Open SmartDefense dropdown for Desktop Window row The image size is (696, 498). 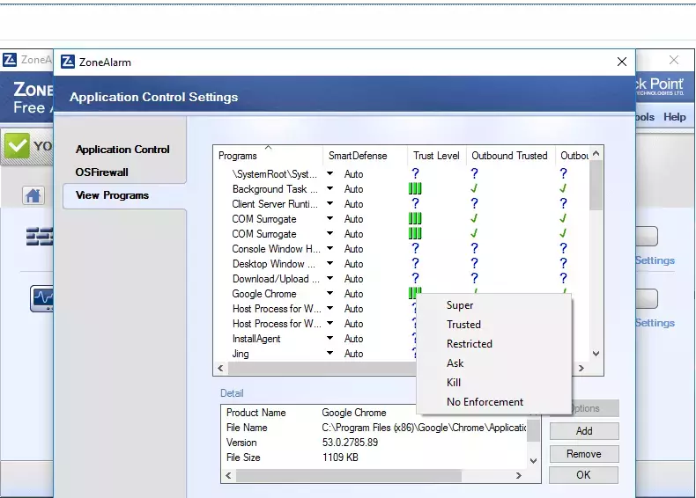pos(329,263)
